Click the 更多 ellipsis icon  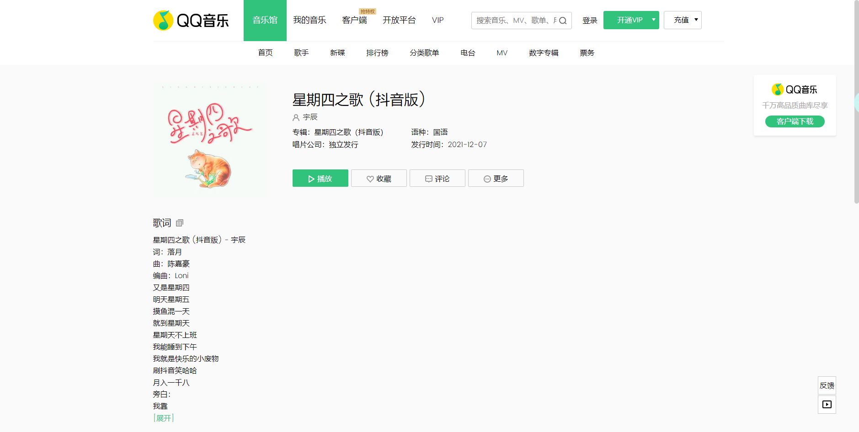click(x=486, y=179)
